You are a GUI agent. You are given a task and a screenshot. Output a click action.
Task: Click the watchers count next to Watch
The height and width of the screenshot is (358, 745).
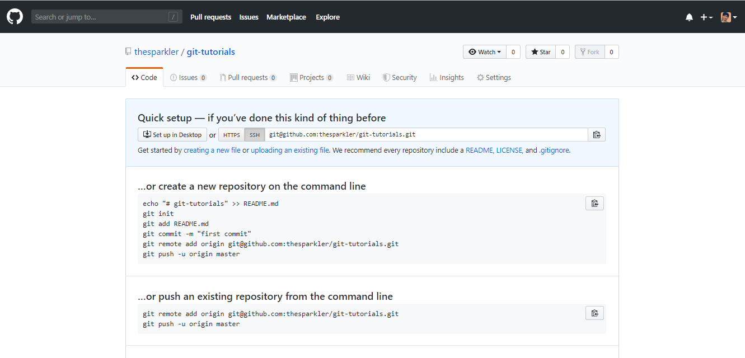513,52
